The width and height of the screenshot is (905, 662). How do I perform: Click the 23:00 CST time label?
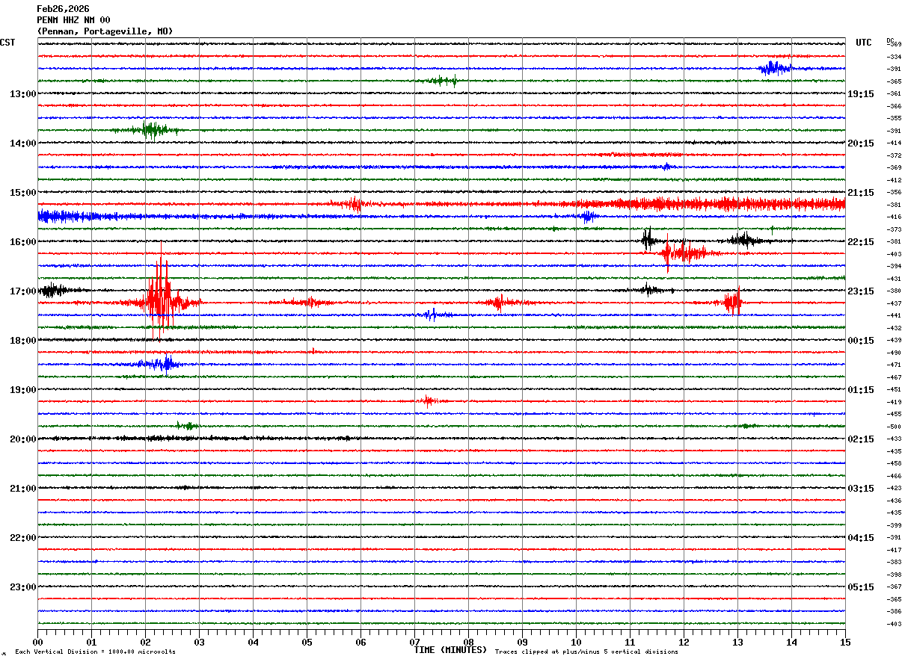[x=22, y=587]
